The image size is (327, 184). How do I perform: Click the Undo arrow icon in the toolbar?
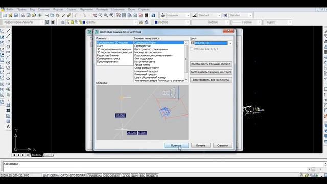(76, 15)
